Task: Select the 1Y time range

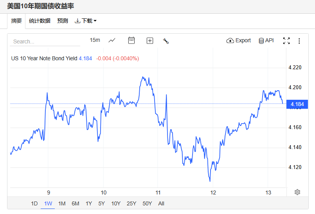Action: pos(89,203)
